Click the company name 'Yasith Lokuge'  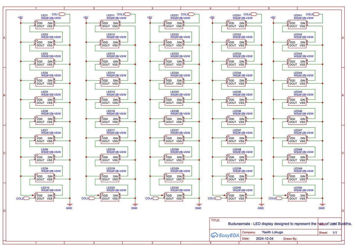point(272,232)
